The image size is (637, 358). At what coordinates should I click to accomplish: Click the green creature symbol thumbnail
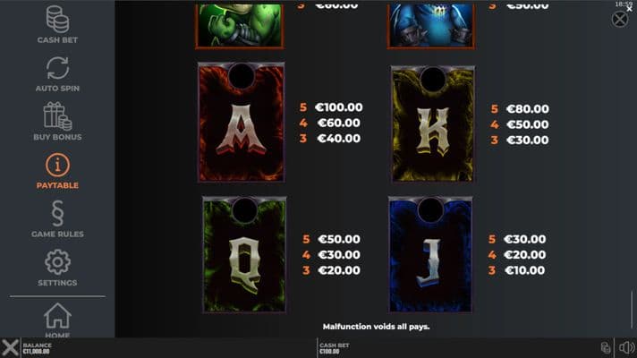(x=240, y=25)
